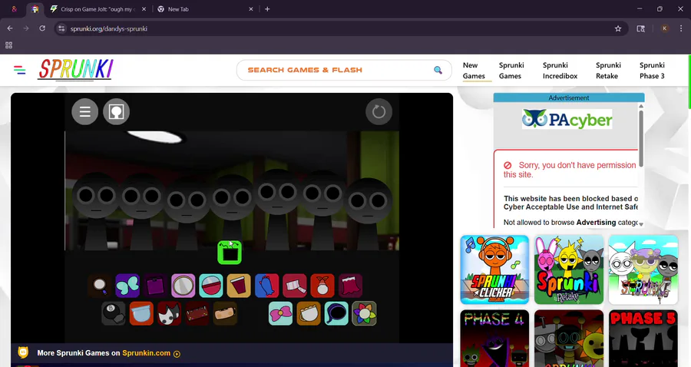Open the Sprunki site sidebar menu
Viewport: 691px width, 367px height.
pyautogui.click(x=19, y=70)
